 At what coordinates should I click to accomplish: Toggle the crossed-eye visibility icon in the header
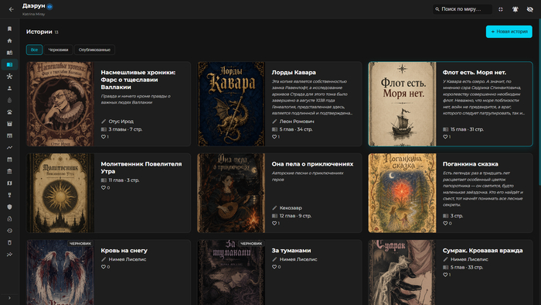[x=530, y=9]
